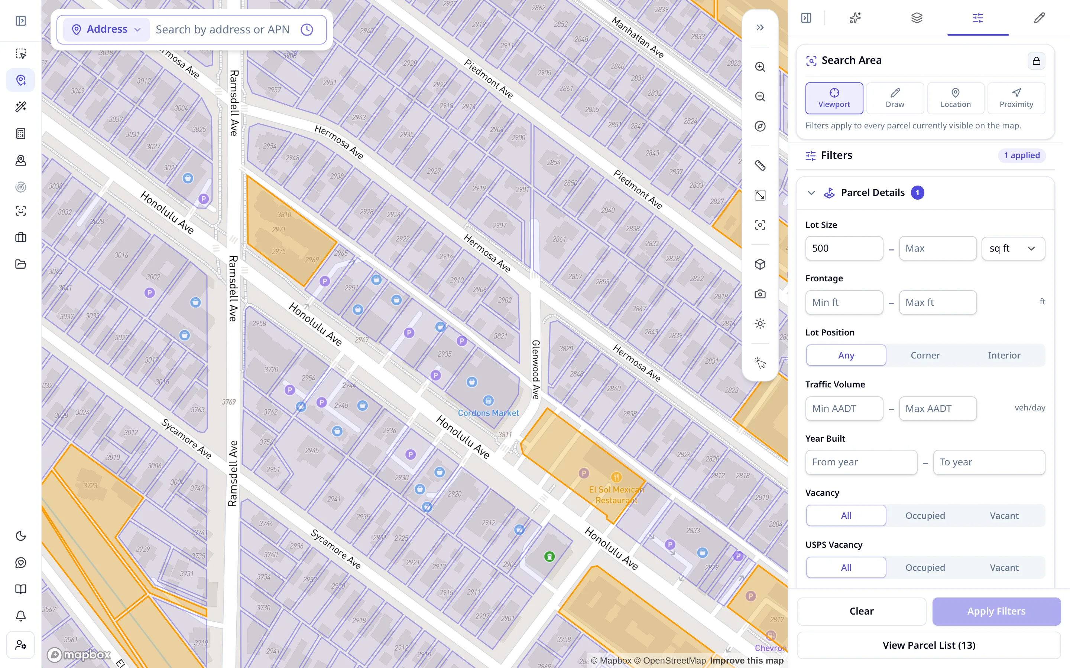This screenshot has height=668, width=1070.
Task: Switch to the AI sparkle tab
Action: 855,18
